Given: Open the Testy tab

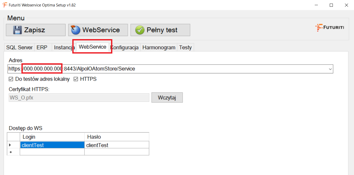Looking at the screenshot, I should pos(185,48).
